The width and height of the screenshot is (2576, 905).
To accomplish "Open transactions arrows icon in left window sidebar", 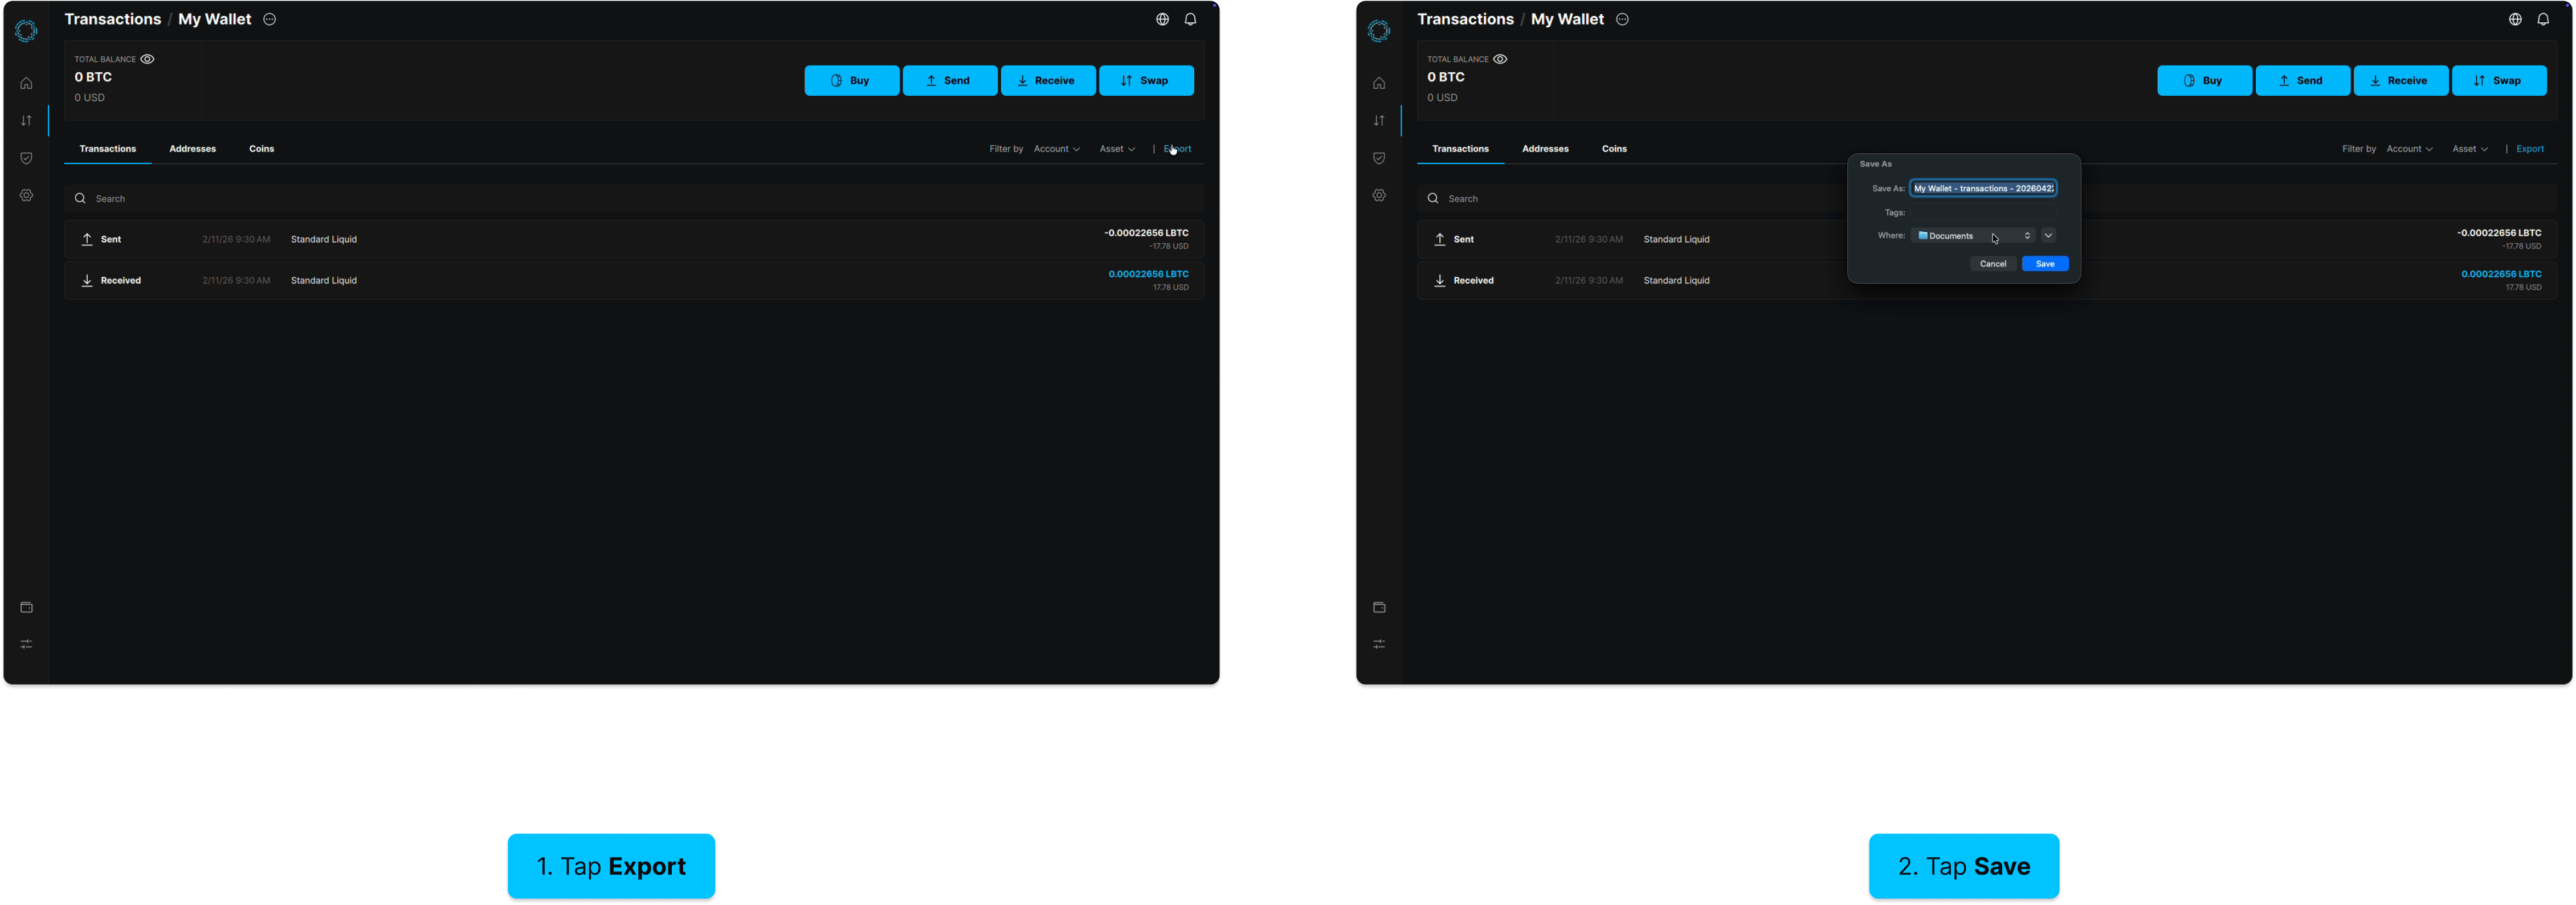I will pyautogui.click(x=26, y=120).
